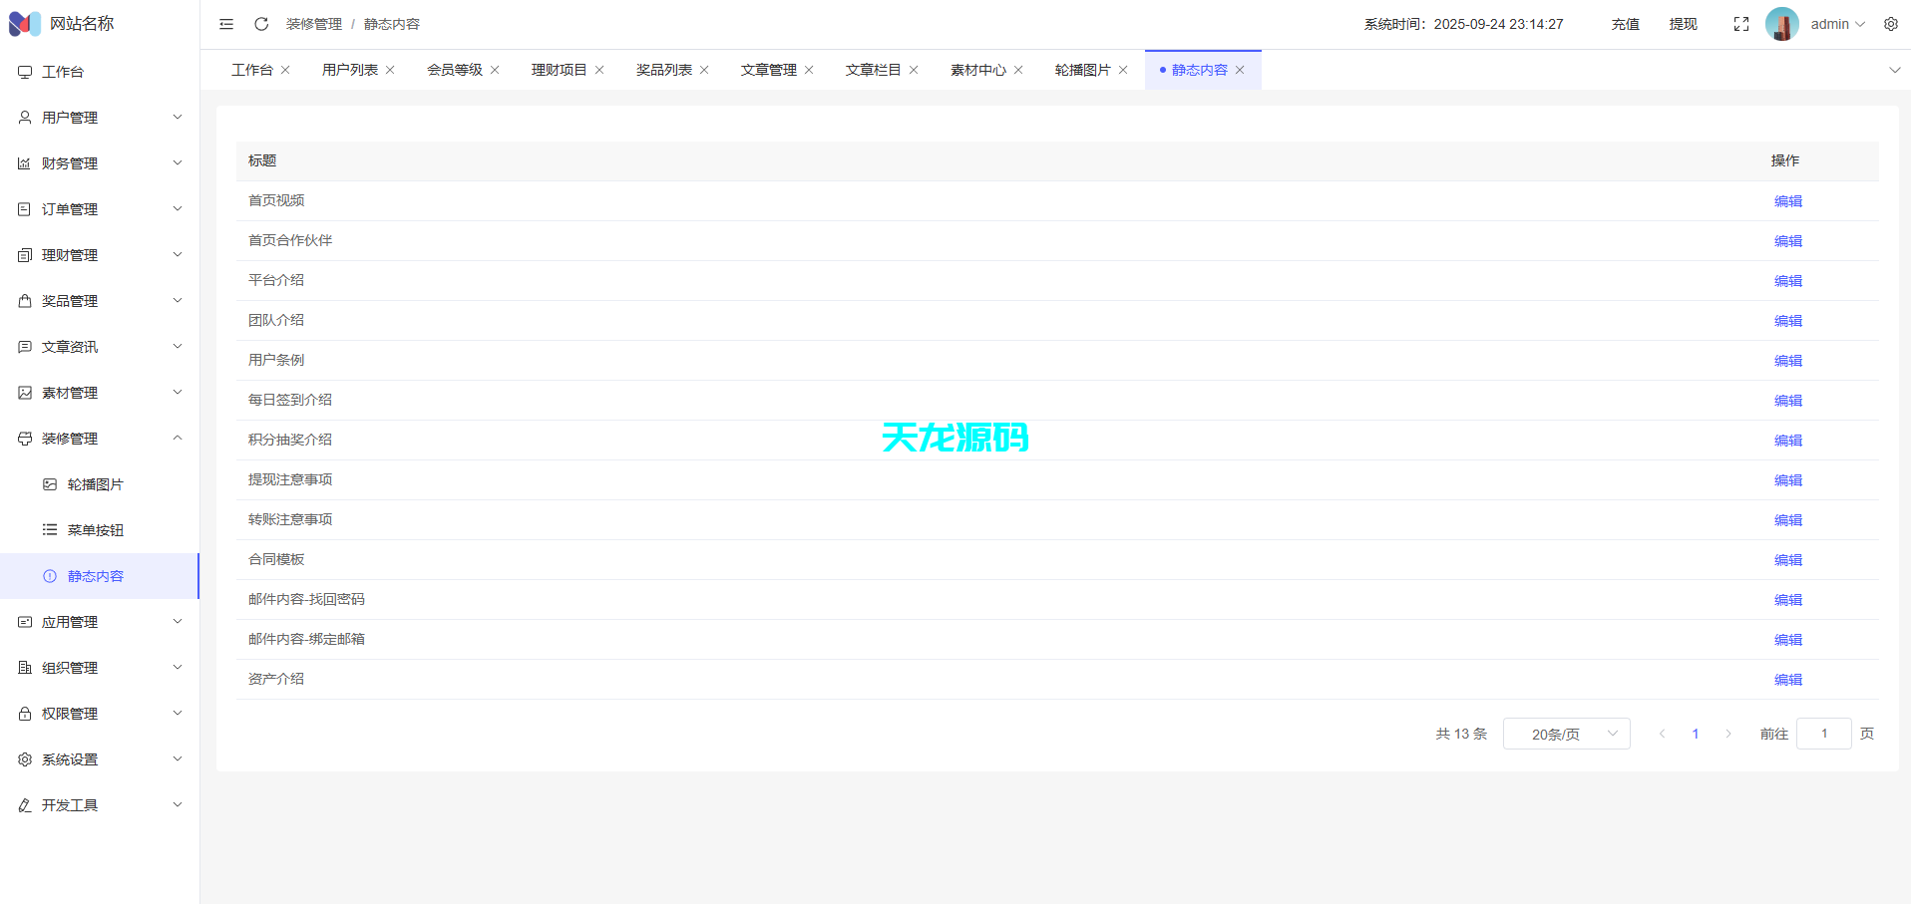This screenshot has height=904, width=1911.
Task: Expand the 财务管理 menu chevron
Action: click(178, 162)
